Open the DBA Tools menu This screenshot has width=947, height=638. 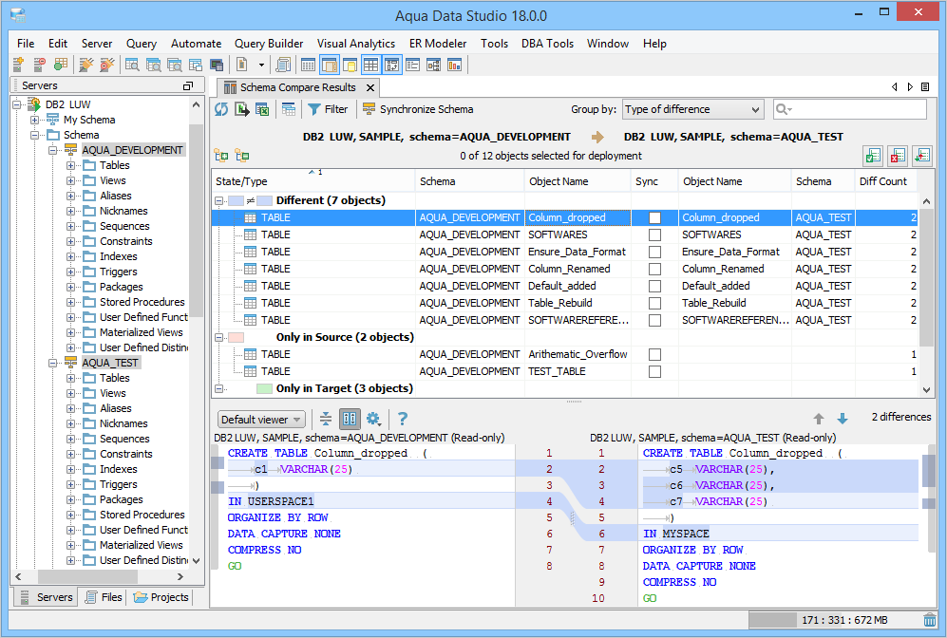pos(547,43)
